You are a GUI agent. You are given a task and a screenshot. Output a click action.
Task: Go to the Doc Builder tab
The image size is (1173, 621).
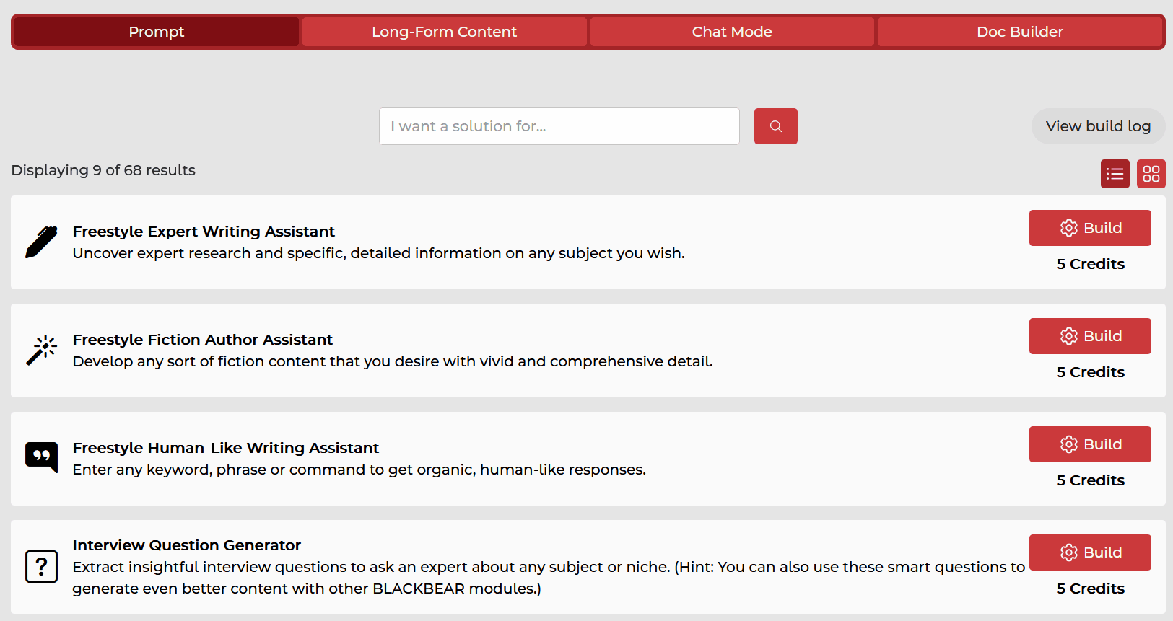(1019, 32)
